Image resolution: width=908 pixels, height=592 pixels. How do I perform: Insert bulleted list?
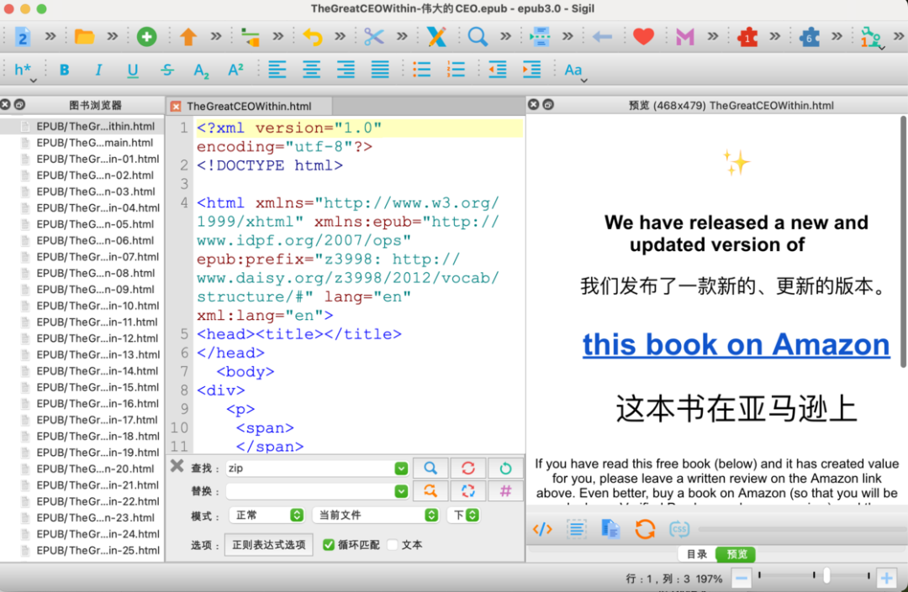click(421, 70)
